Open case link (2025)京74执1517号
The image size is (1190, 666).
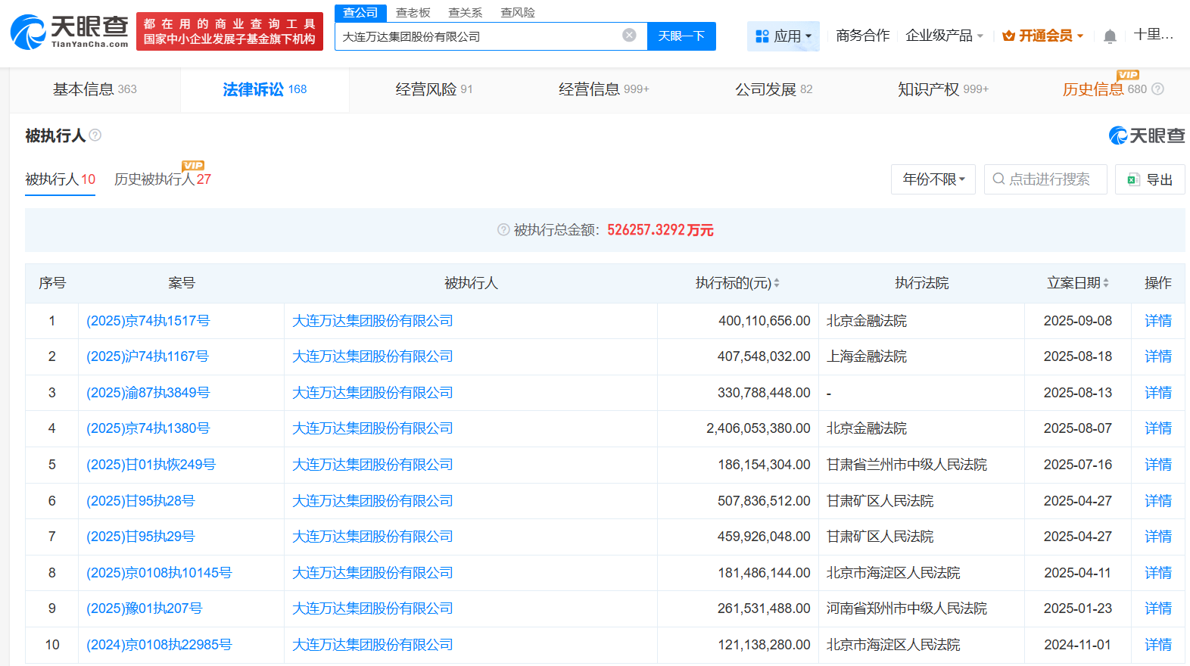tap(148, 321)
